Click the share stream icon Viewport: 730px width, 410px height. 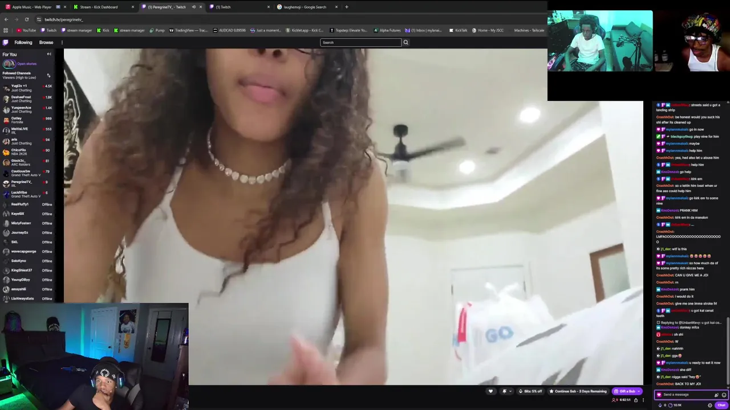tap(636, 400)
